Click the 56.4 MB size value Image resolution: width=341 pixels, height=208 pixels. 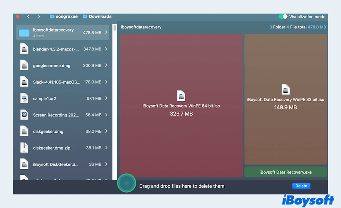point(93,115)
